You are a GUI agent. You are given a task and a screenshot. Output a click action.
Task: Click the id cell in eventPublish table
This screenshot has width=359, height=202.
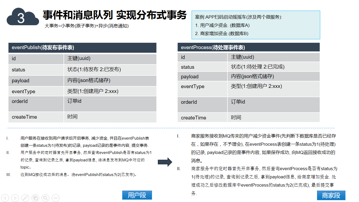pyautogui.click(x=36, y=59)
